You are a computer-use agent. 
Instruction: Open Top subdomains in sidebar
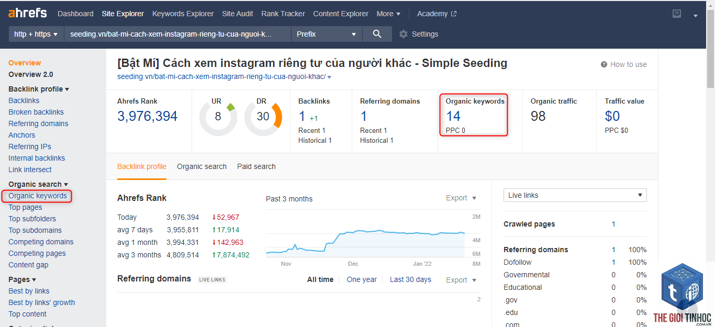35,230
